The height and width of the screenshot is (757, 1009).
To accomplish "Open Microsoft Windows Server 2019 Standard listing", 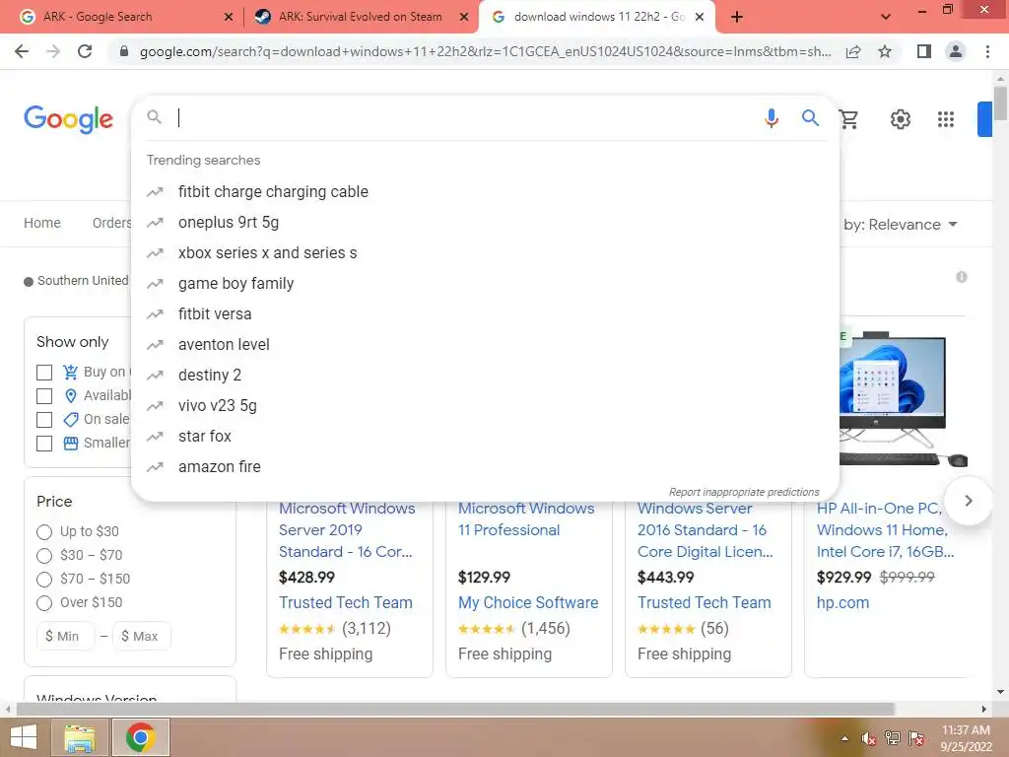I will click(x=346, y=529).
